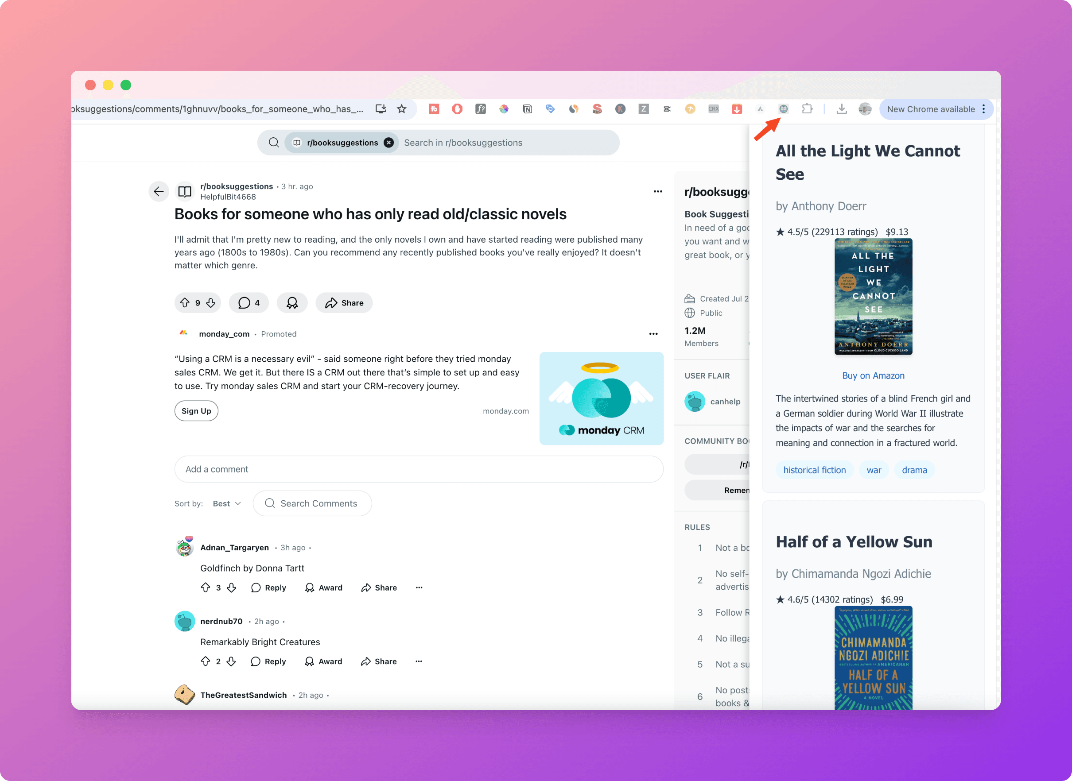Select the drama tag
Image resolution: width=1072 pixels, height=781 pixels.
pos(914,470)
